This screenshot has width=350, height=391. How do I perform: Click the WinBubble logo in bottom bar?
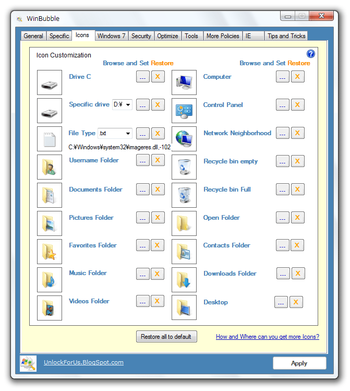tap(28, 363)
